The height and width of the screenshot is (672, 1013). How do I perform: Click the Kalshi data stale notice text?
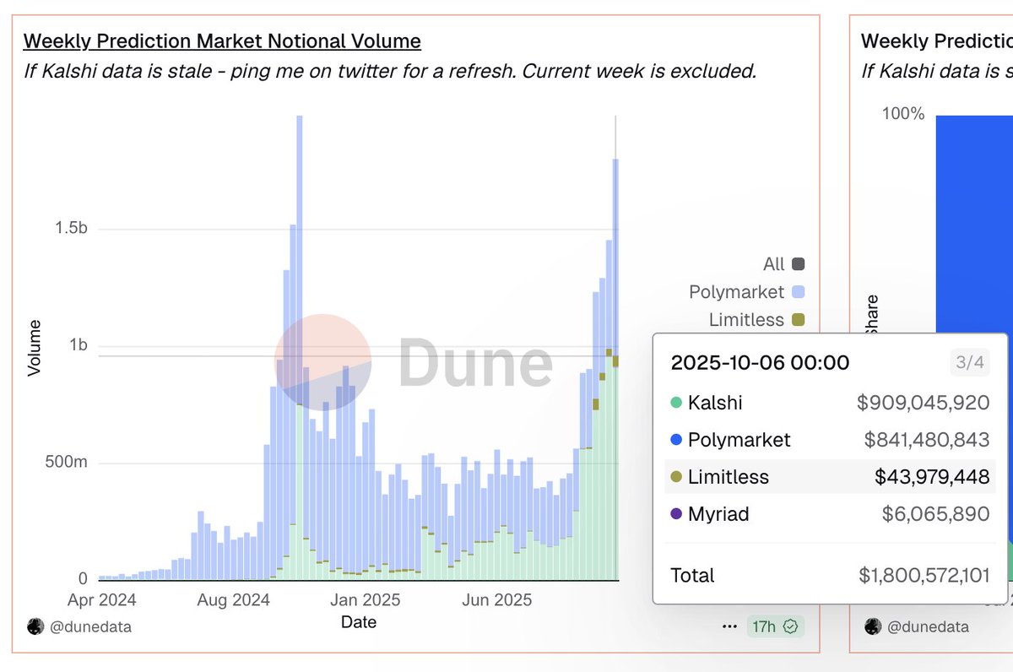click(389, 71)
